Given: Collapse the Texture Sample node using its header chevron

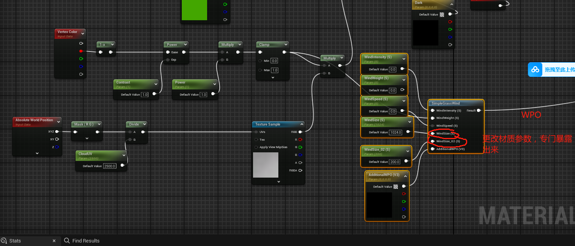Looking at the screenshot, I should click(302, 124).
